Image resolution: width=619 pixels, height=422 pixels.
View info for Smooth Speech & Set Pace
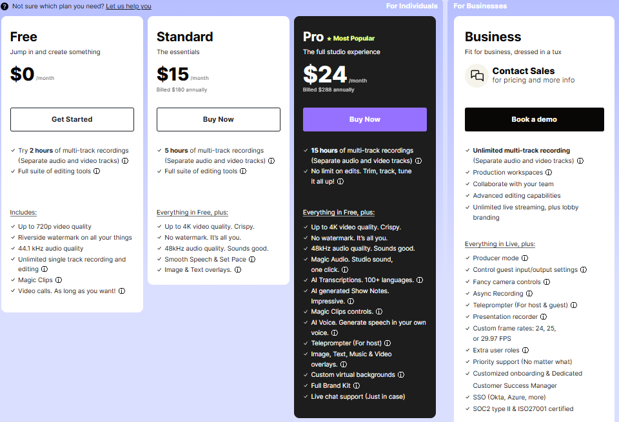coord(251,258)
